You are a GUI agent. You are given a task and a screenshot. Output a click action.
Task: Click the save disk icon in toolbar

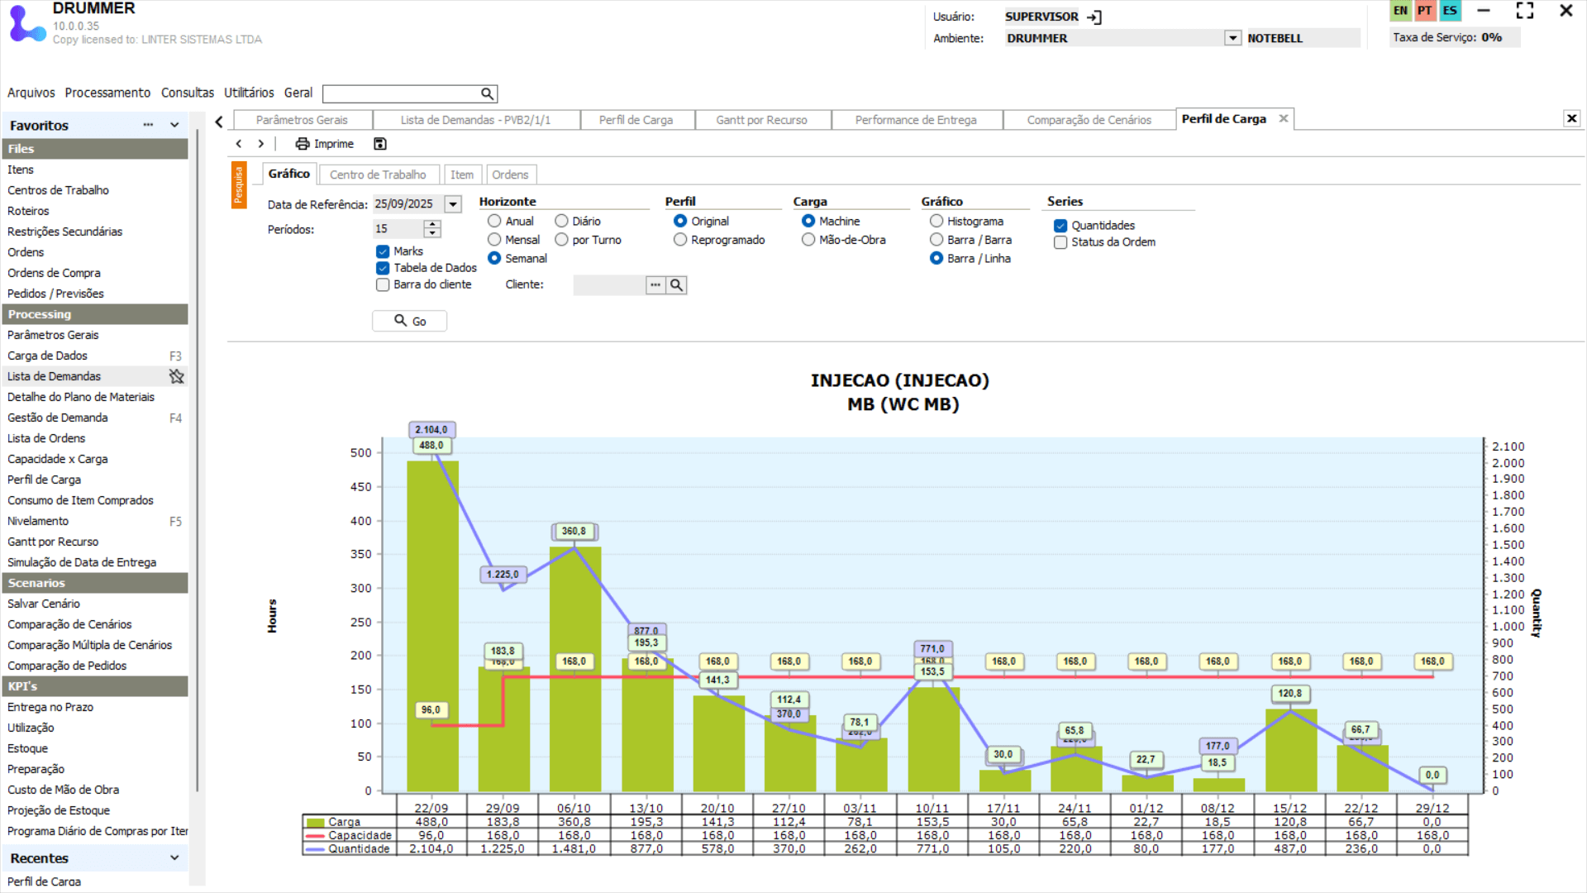point(380,144)
